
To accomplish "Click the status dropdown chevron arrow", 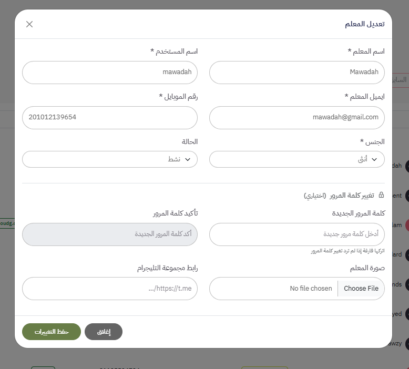I will [x=188, y=159].
